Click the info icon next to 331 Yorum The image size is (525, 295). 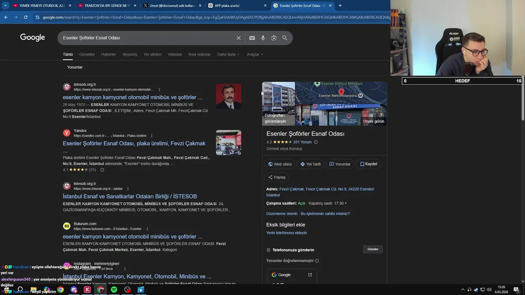tap(316, 142)
